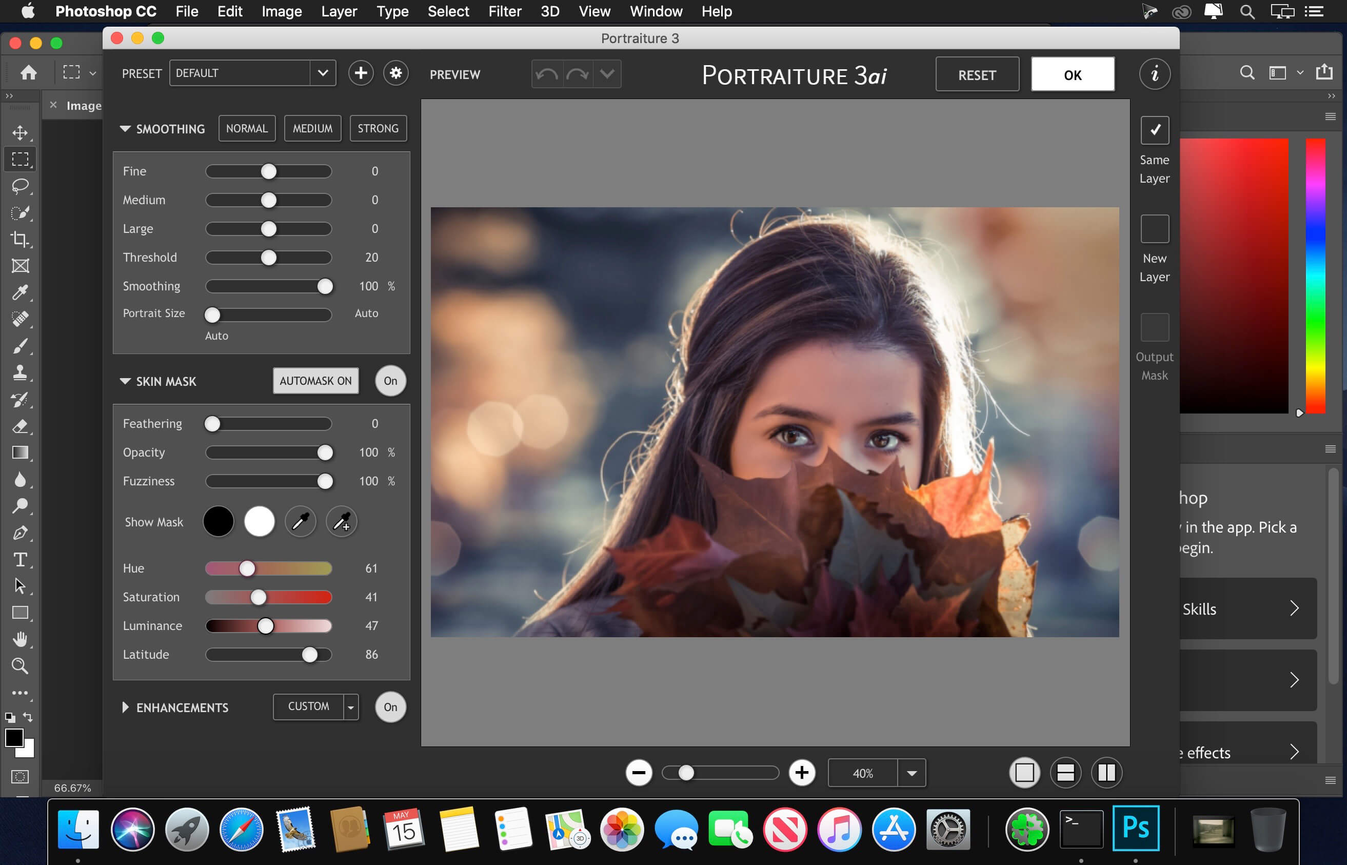The image size is (1347, 865).
Task: Drag the Smoothing Threshold slider
Action: tap(270, 256)
